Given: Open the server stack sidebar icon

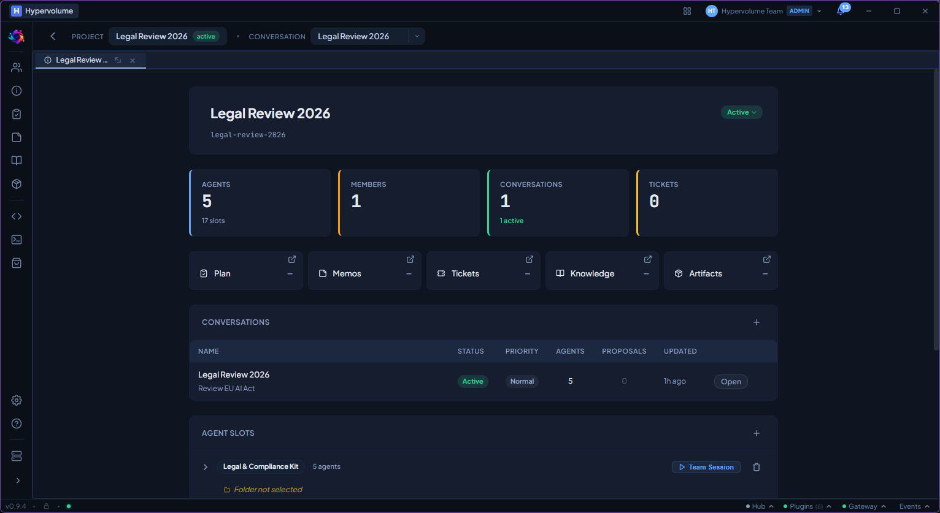Looking at the screenshot, I should 17,456.
